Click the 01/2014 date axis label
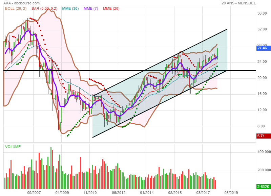The width and height of the screenshot is (271, 196). click(147, 193)
